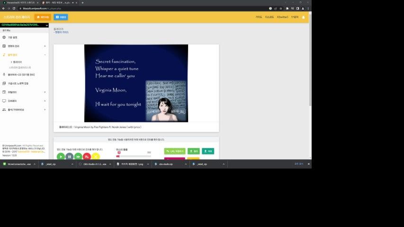The width and height of the screenshot is (404, 227).
Task: Open obs-studio.zip download options chevron
Action: pyautogui.click(x=186, y=164)
